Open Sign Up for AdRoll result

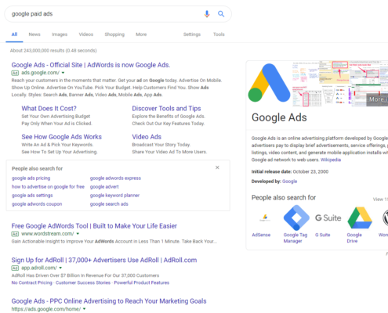tap(104, 260)
